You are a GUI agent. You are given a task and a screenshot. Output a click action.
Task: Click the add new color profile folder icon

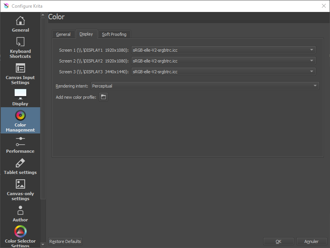tap(103, 97)
